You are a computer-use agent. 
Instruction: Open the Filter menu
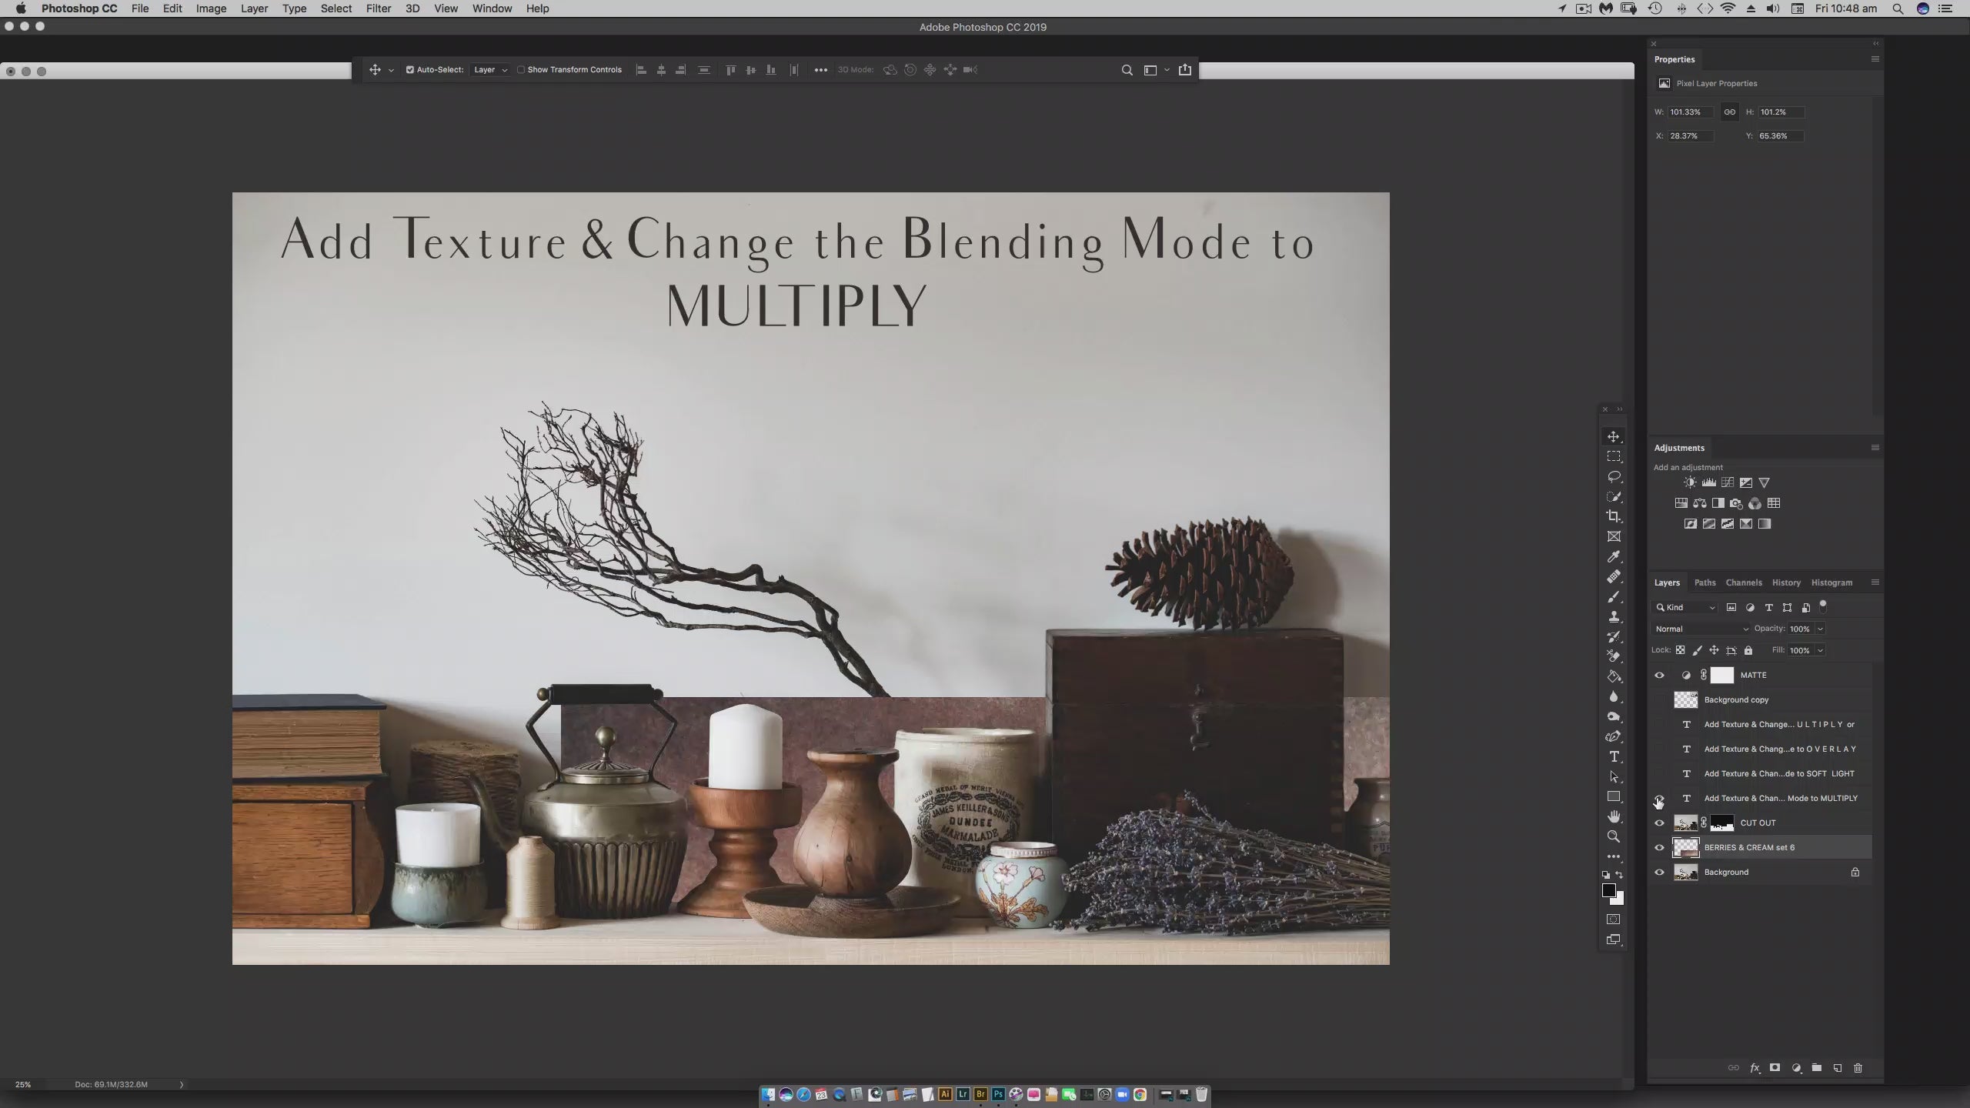(378, 8)
